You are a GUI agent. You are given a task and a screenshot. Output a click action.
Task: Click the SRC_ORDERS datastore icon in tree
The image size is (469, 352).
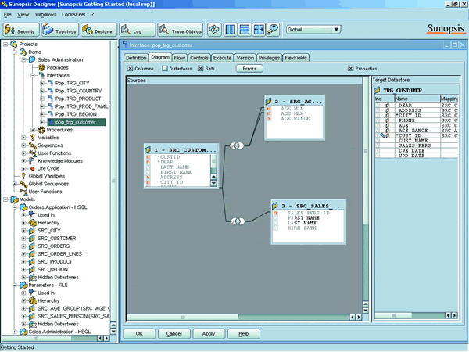[x=32, y=246]
